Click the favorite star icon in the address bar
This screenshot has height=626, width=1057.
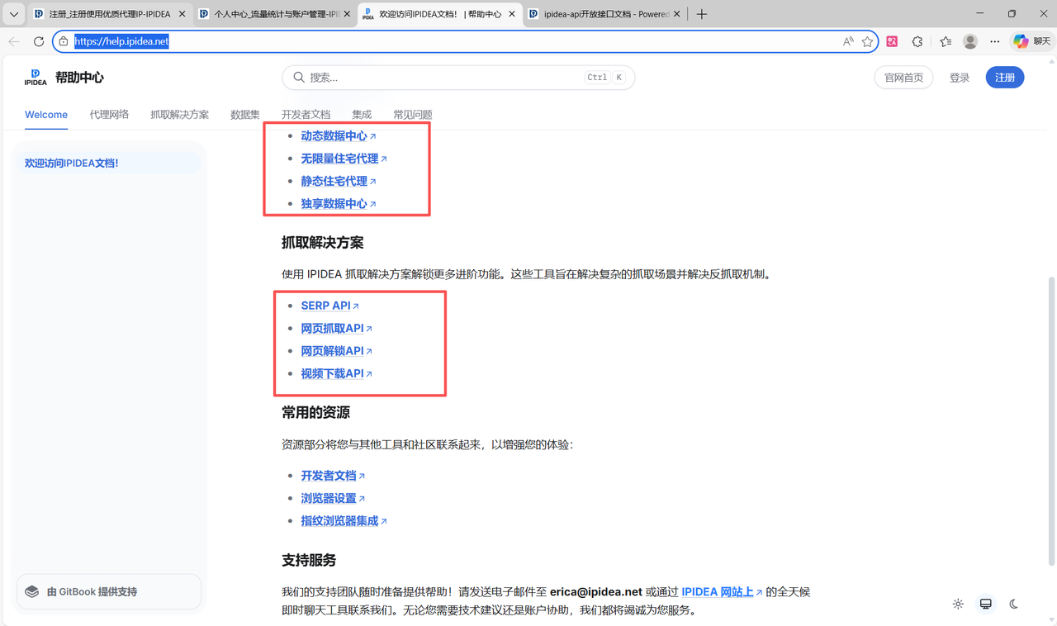pyautogui.click(x=867, y=41)
